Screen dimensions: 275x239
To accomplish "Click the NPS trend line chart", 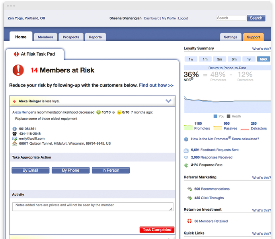I will point(227,104).
